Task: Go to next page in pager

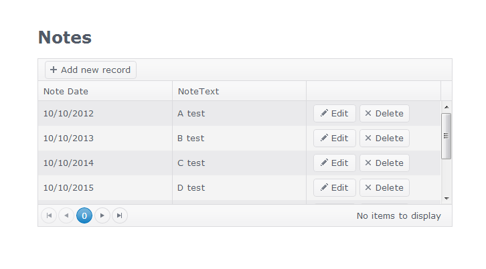Action: click(102, 215)
